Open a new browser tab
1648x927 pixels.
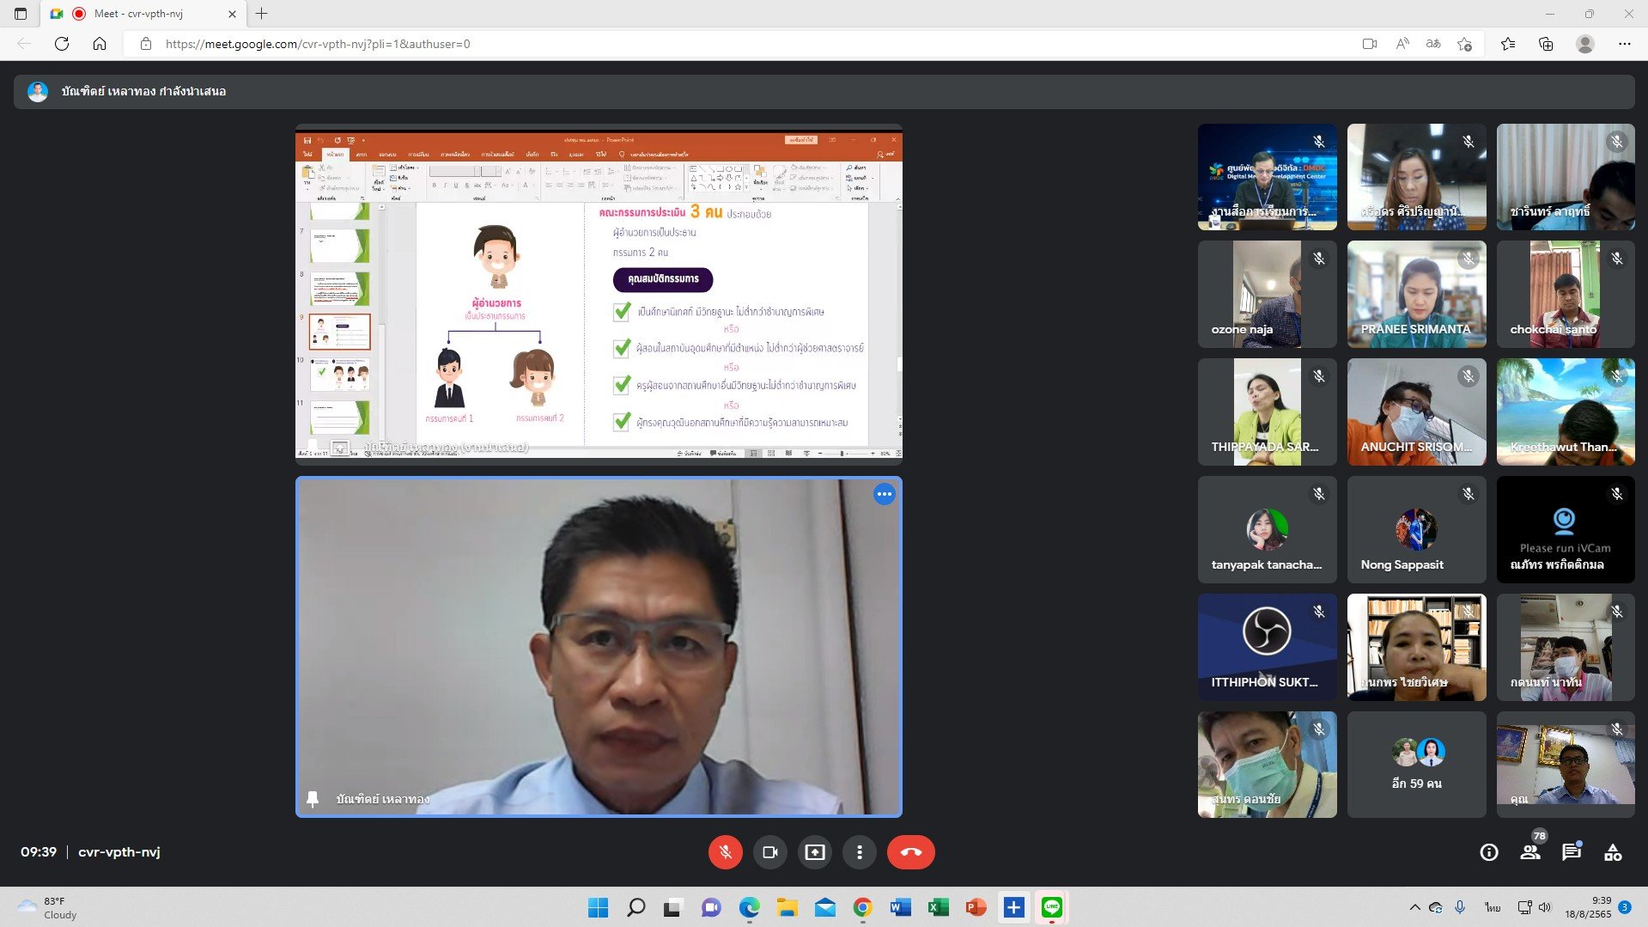[262, 14]
